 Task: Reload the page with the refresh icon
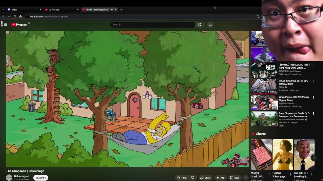(15, 17)
